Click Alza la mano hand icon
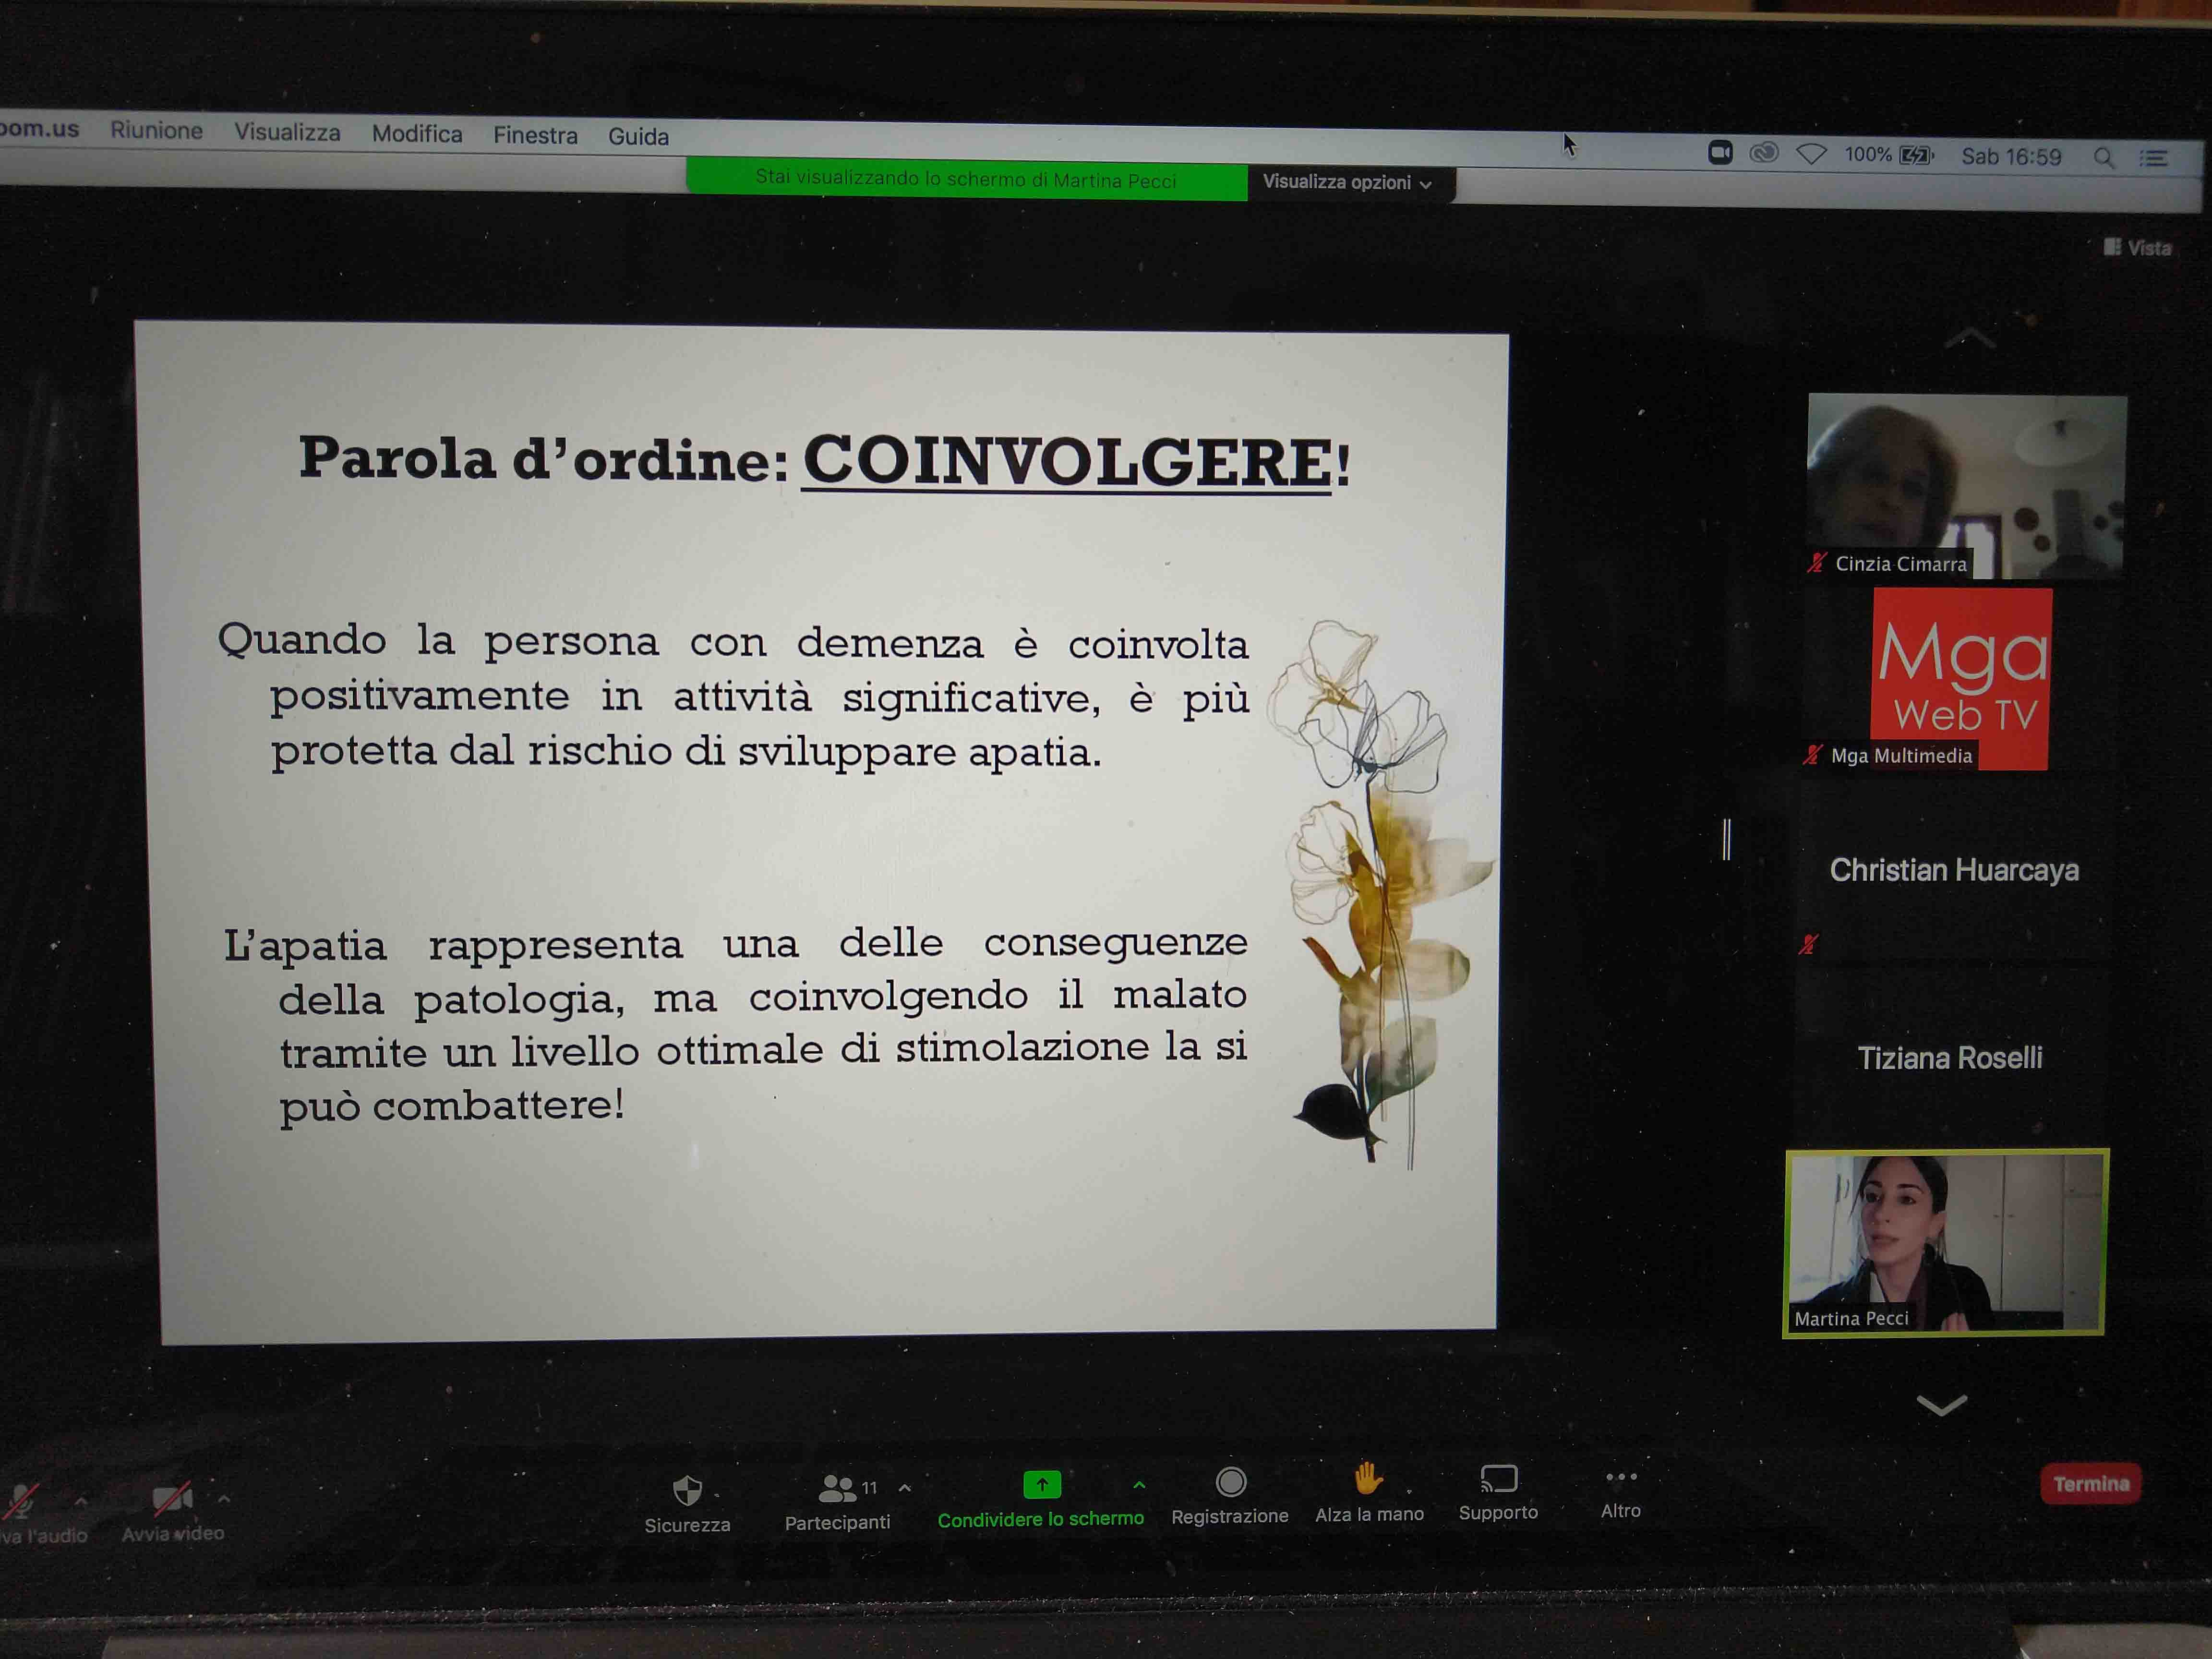The image size is (2212, 1659). click(1368, 1478)
